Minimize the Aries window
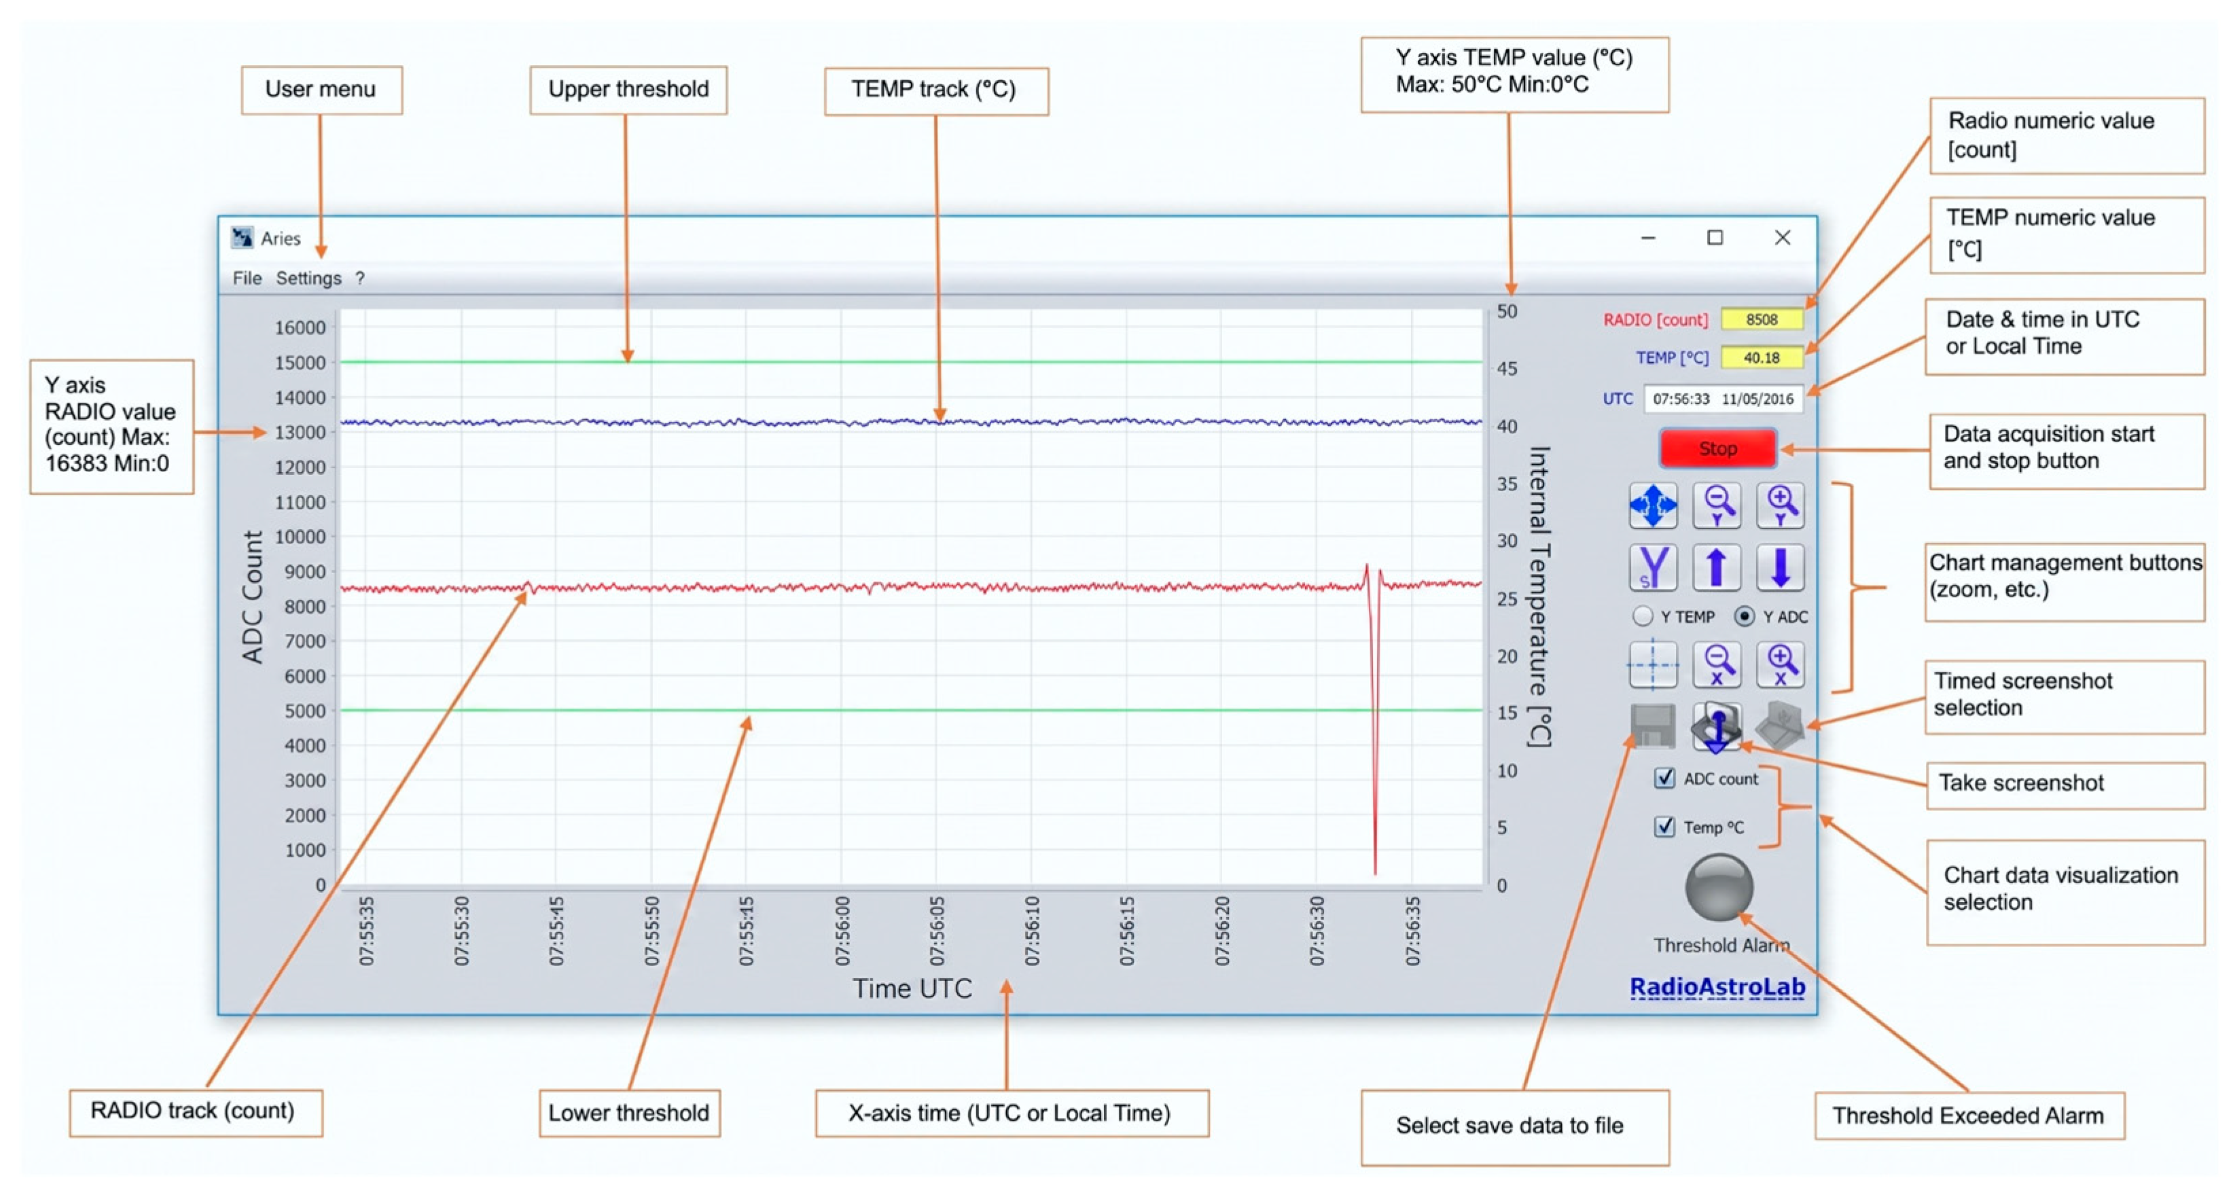Screen dimensions: 2233x1199 coord(1648,238)
